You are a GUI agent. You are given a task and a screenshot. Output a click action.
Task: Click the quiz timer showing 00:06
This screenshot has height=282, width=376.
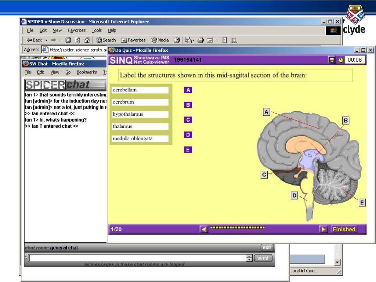pos(355,60)
